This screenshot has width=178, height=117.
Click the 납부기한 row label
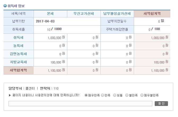point(19,21)
